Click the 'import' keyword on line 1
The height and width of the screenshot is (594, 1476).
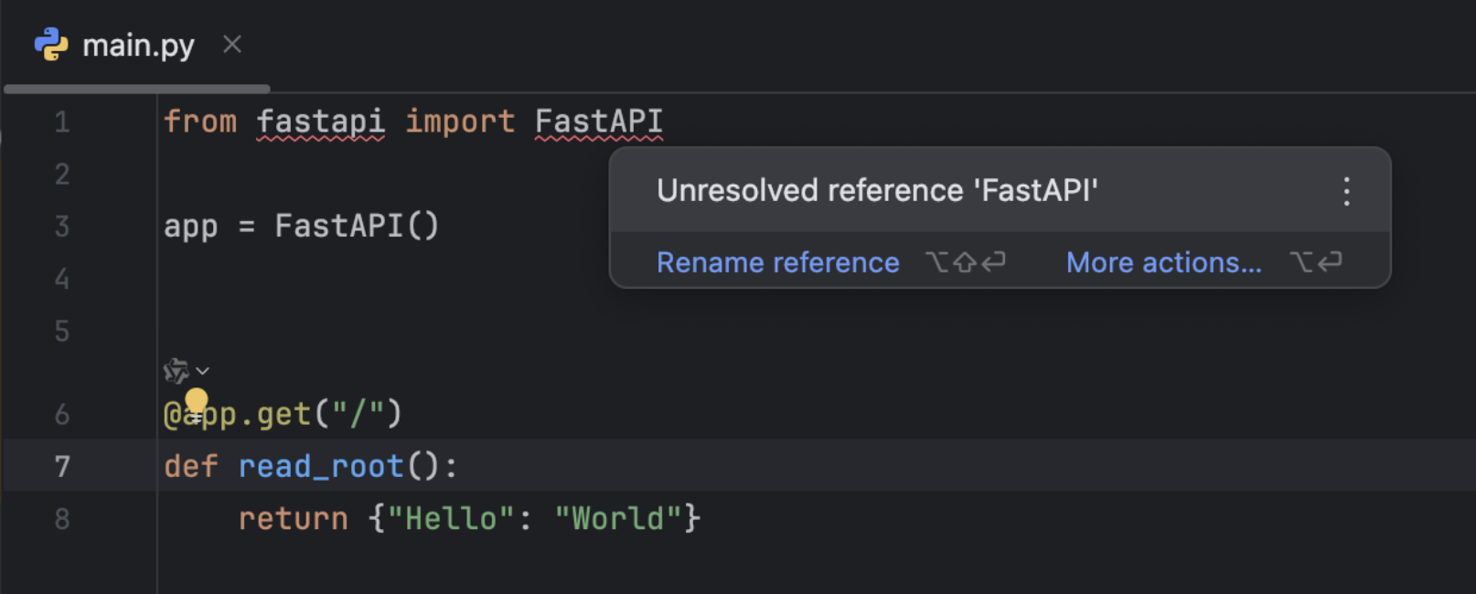(460, 122)
